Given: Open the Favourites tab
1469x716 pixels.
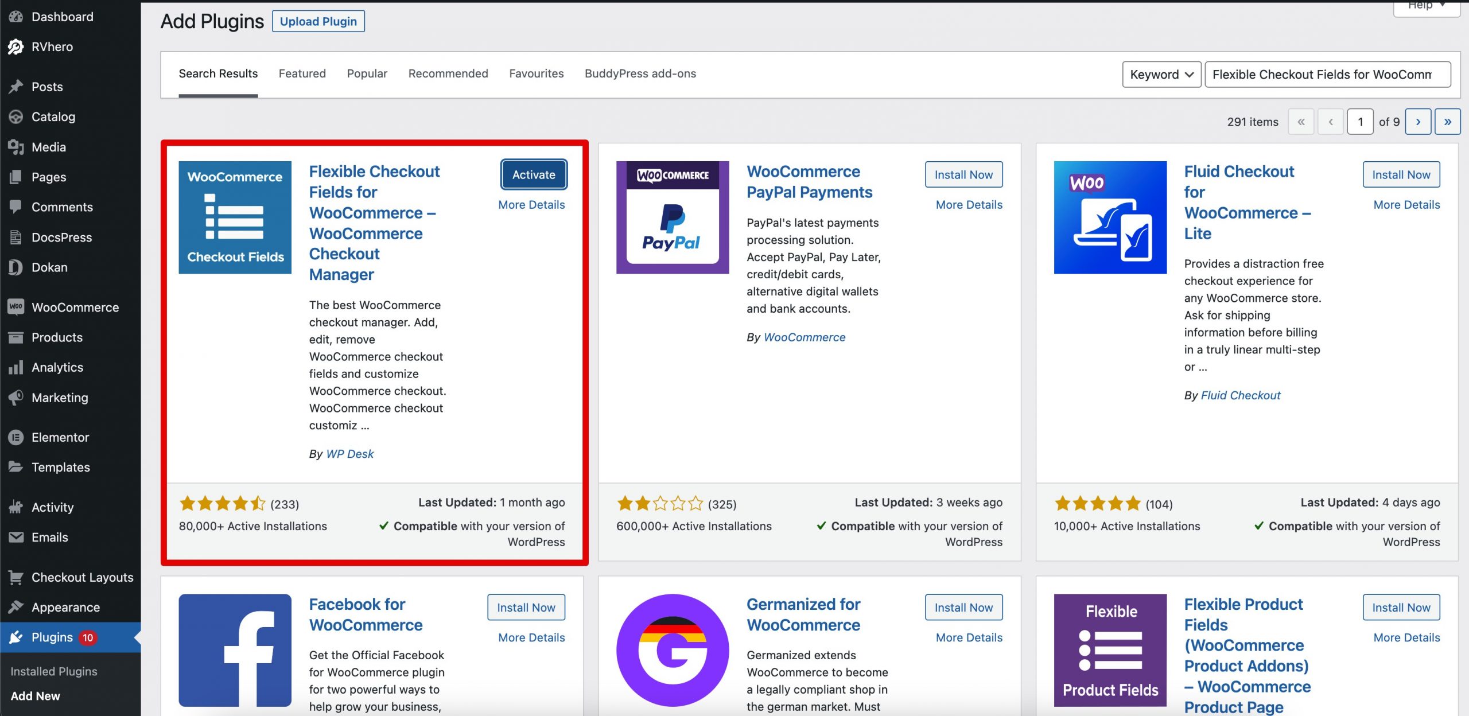Looking at the screenshot, I should [536, 73].
